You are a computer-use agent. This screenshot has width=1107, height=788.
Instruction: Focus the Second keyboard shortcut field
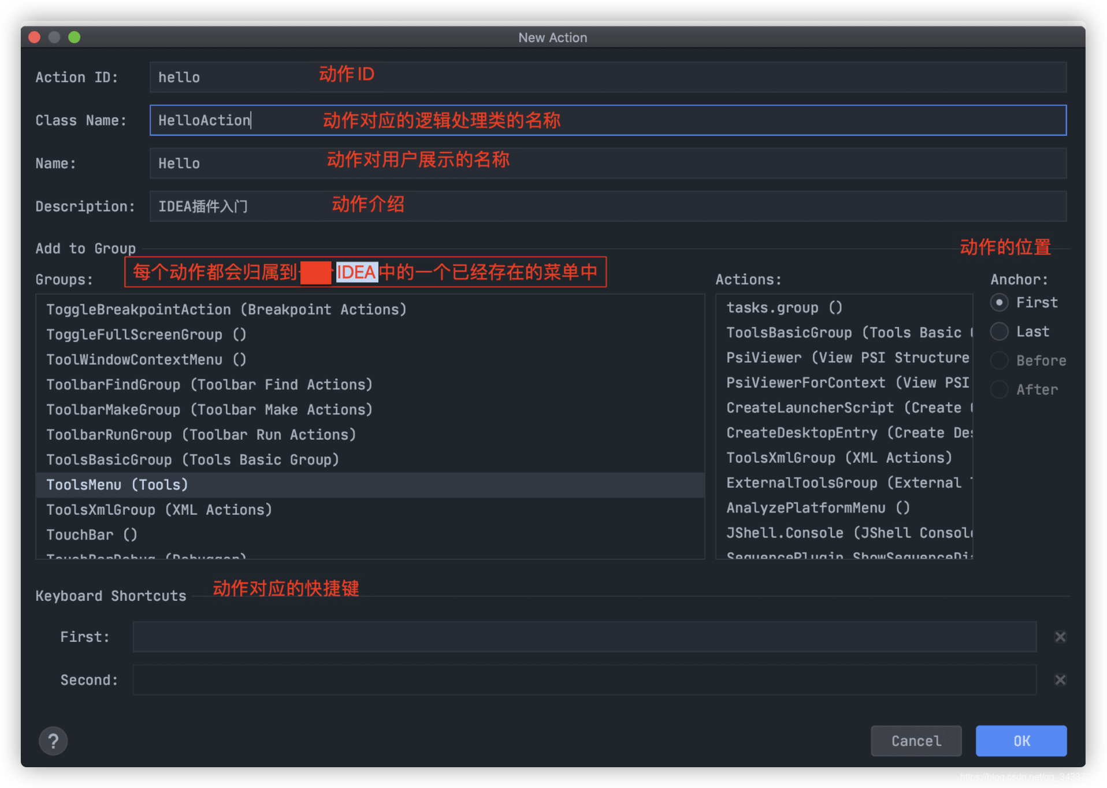[584, 680]
